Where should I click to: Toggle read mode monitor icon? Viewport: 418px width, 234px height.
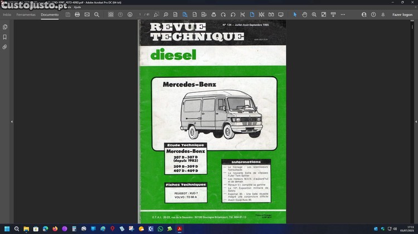(x=280, y=14)
